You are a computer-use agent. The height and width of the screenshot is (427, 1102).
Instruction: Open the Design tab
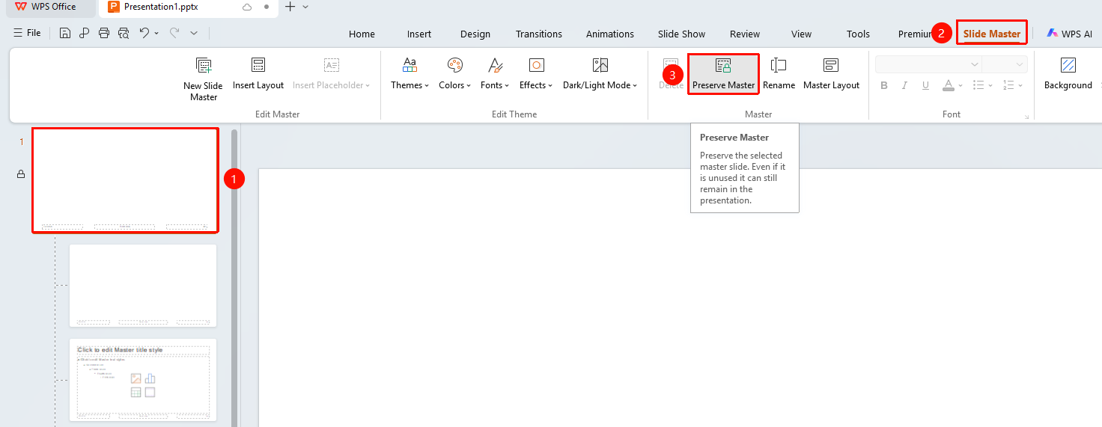(x=475, y=34)
